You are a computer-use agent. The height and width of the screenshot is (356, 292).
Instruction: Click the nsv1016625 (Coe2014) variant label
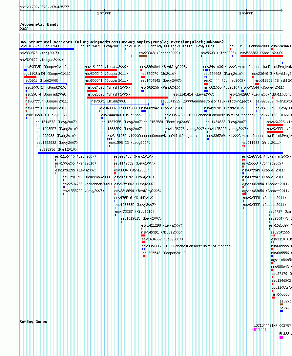39,46
